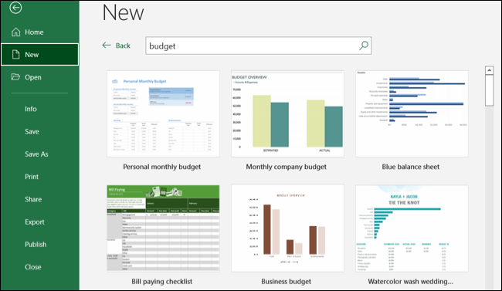Open Bill paying checklist template thumbnail
This screenshot has height=291, width=502.
(163, 228)
